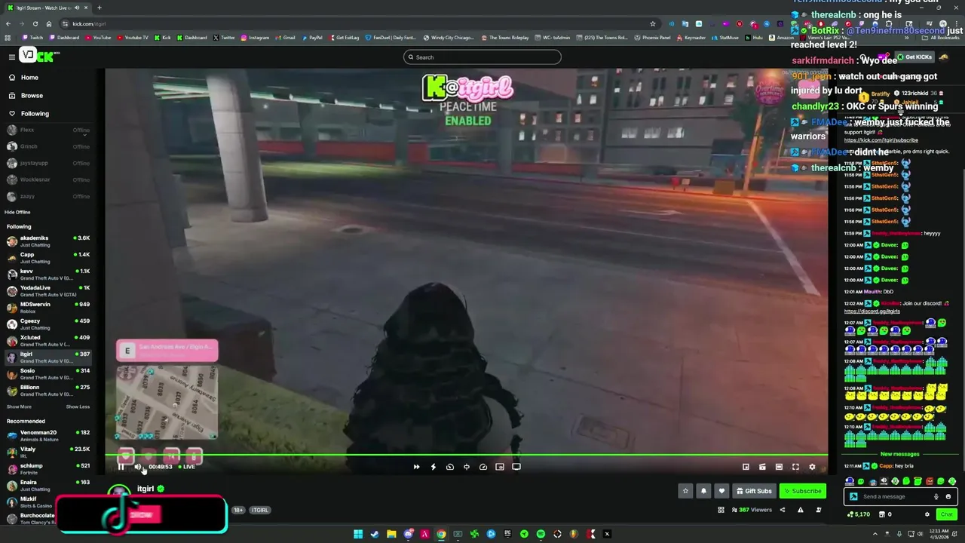Open the hamburger menu beside Kick logo
This screenshot has width=965, height=543.
click(x=12, y=57)
